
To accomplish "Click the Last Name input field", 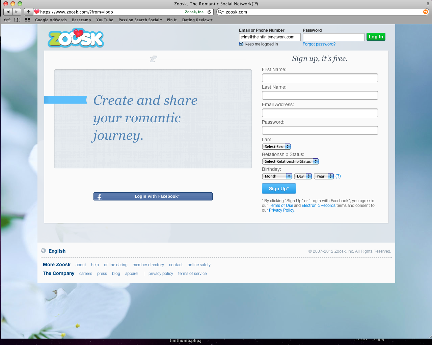I will coord(320,95).
